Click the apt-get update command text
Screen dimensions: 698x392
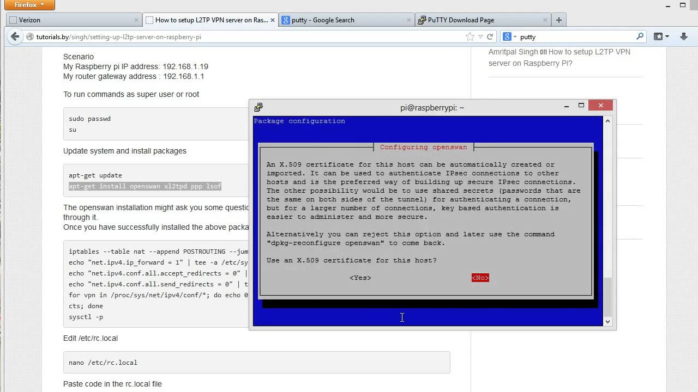point(95,175)
